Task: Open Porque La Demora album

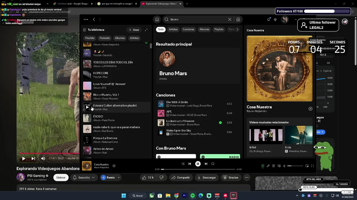Action: (x=117, y=140)
